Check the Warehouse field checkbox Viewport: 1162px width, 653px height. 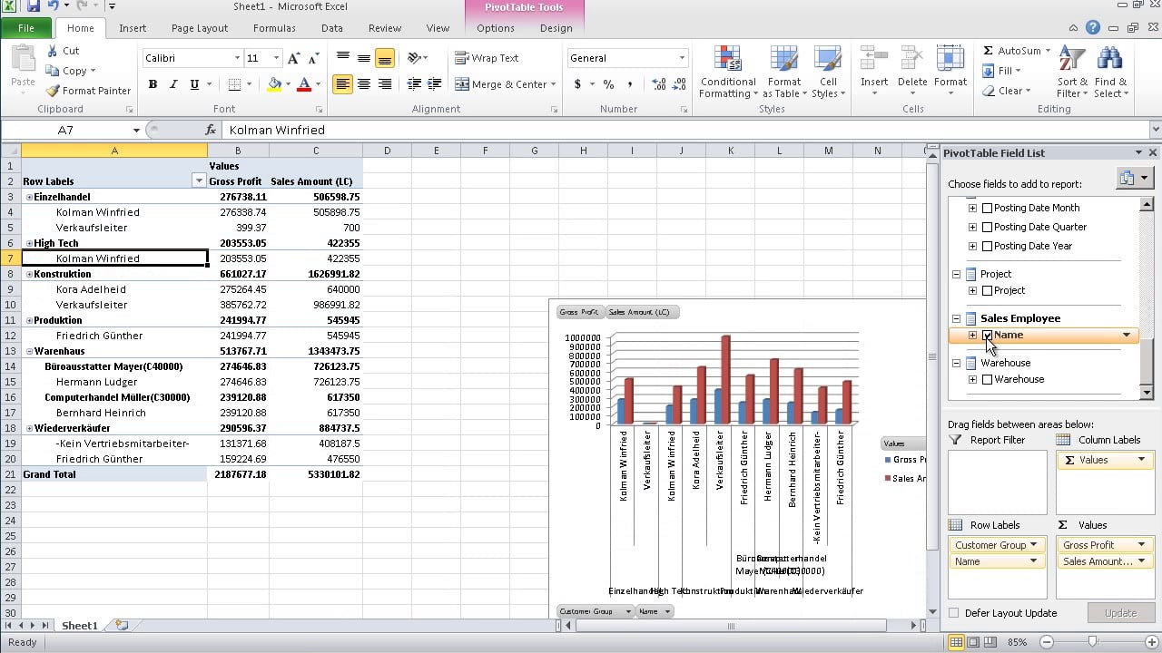coord(988,380)
